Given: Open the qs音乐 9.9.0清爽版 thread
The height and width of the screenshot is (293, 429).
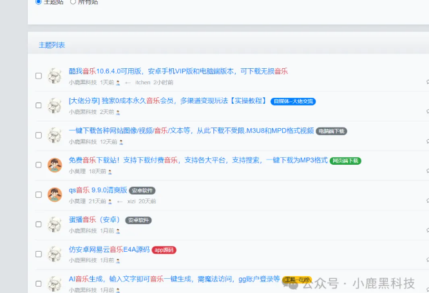Looking at the screenshot, I should (98, 190).
